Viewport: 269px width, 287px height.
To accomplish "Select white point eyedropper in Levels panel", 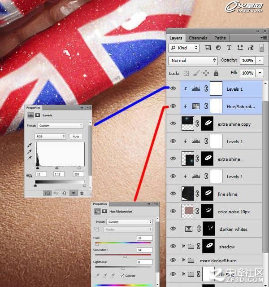I will point(30,158).
